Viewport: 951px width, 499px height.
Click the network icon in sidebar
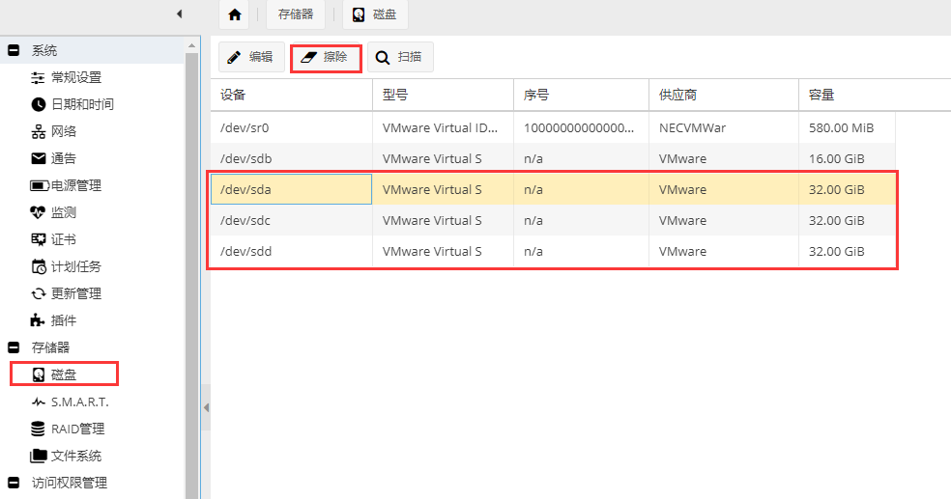[x=39, y=131]
